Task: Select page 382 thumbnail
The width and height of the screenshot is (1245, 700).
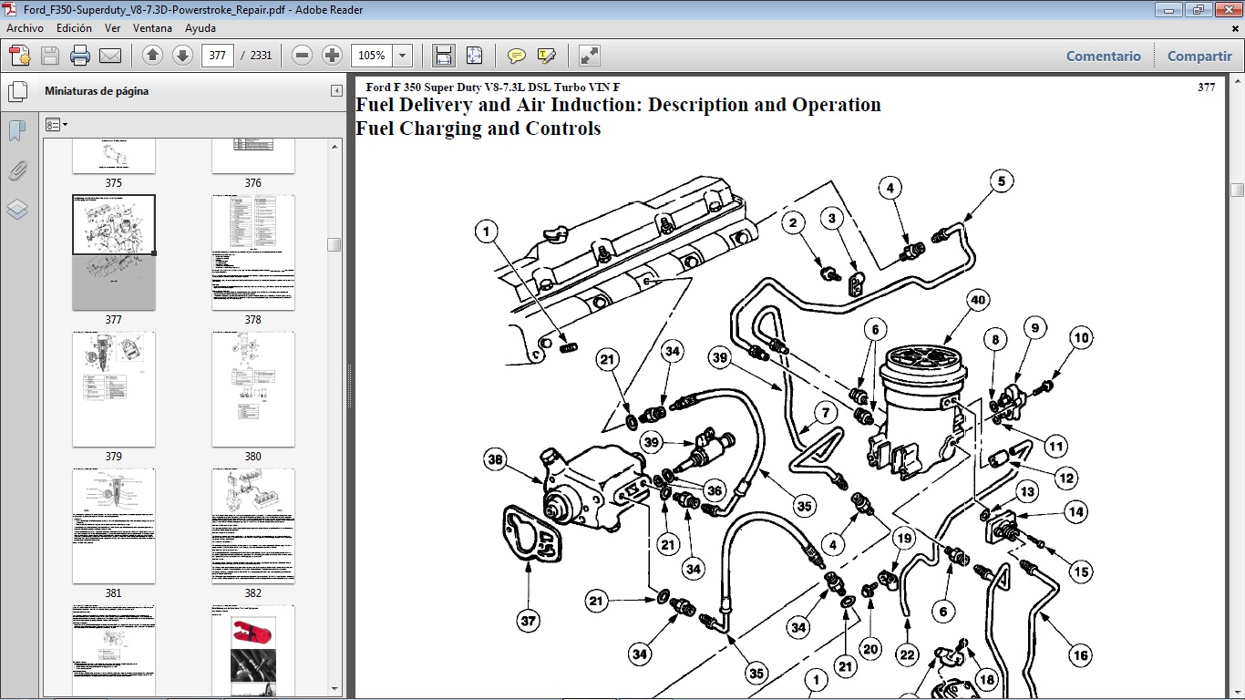Action: 253,526
